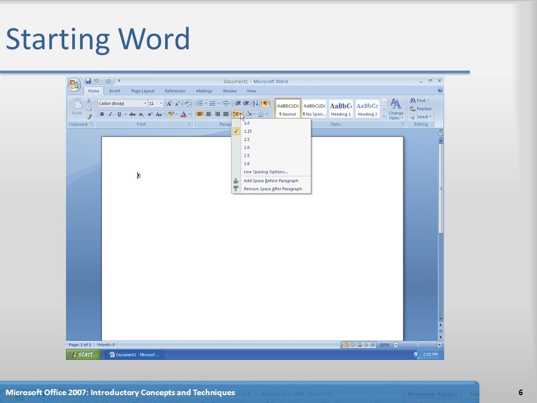Toggle Bold formatting
Viewport: 537px width, 403px height.
pos(102,114)
